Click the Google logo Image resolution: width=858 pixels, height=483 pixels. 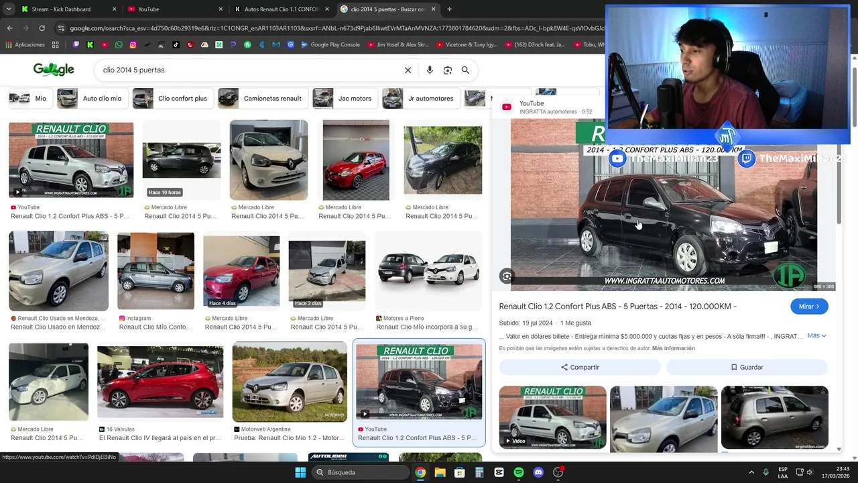click(x=54, y=70)
